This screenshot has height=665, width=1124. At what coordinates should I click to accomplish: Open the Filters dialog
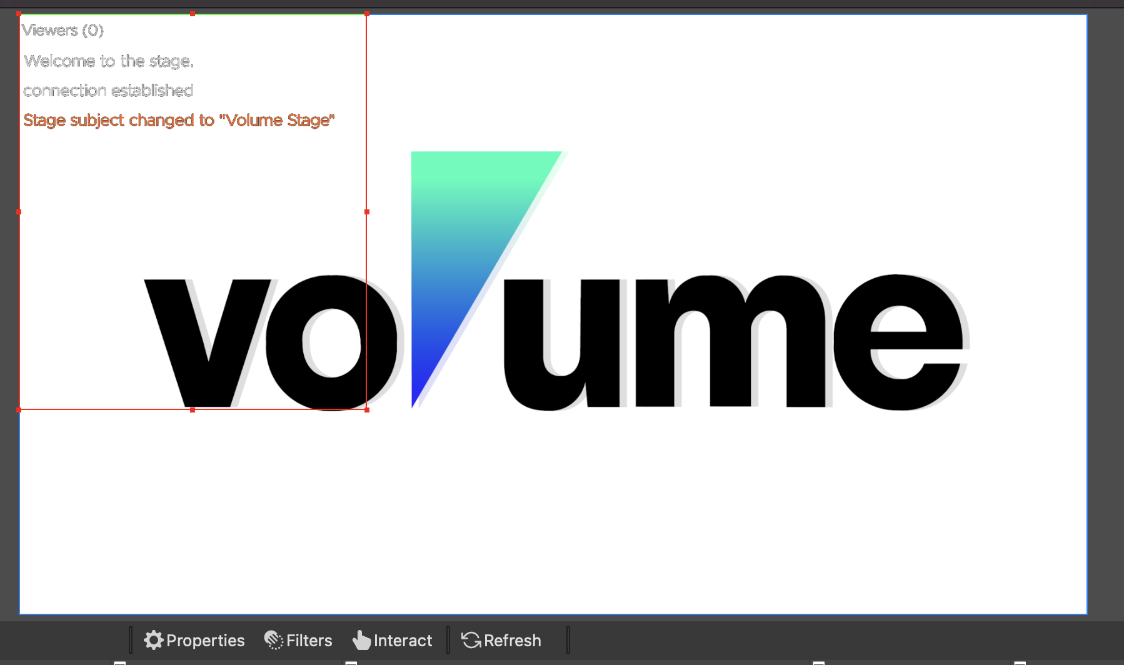(x=298, y=640)
